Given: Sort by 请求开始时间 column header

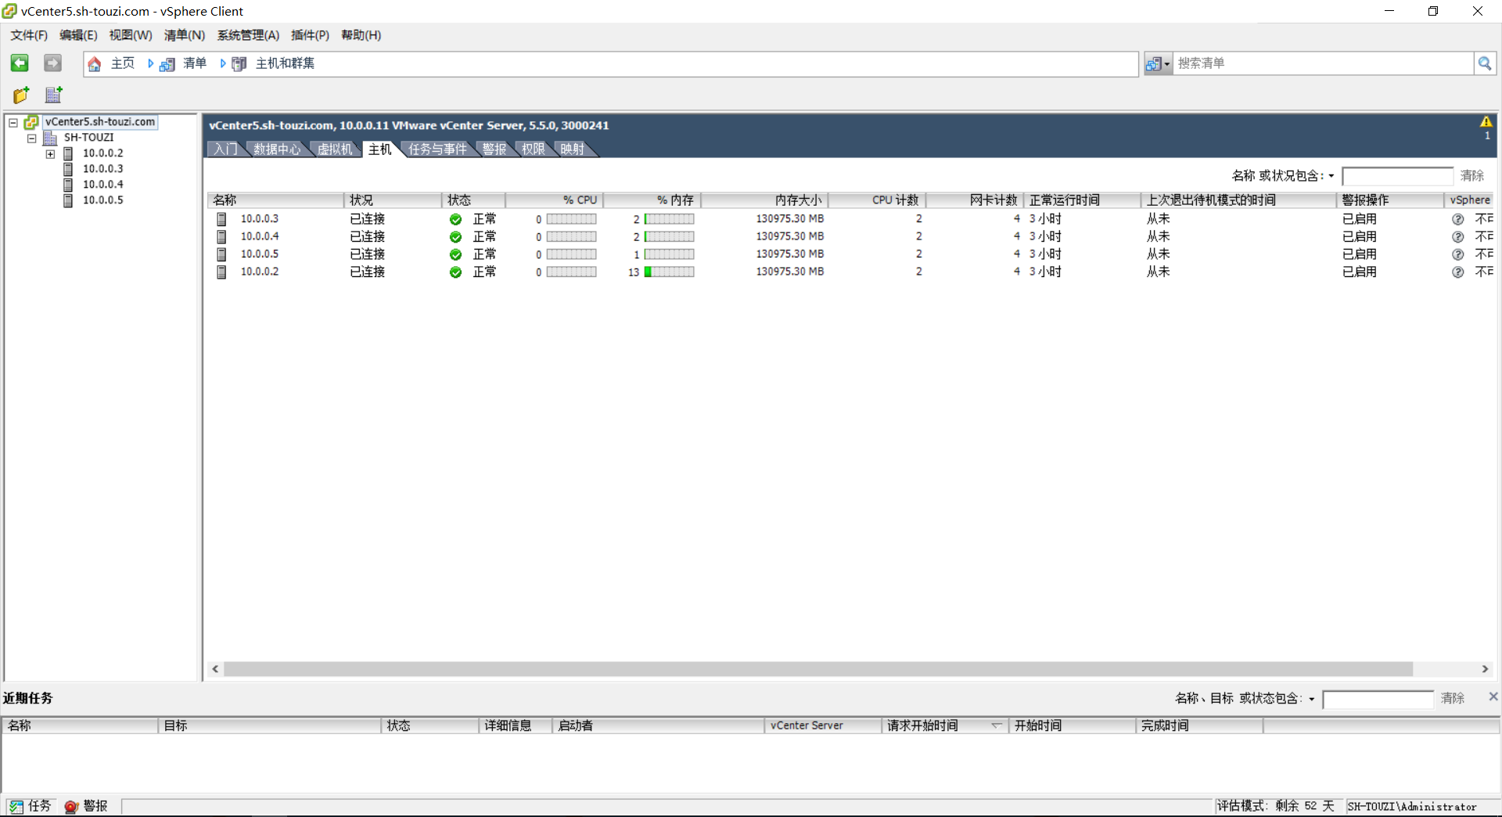Looking at the screenshot, I should [x=944, y=725].
